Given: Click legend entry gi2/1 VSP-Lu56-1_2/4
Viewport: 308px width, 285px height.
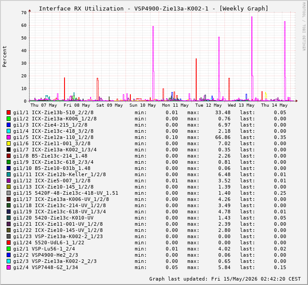Looking at the screenshot, I should pos(44,249).
